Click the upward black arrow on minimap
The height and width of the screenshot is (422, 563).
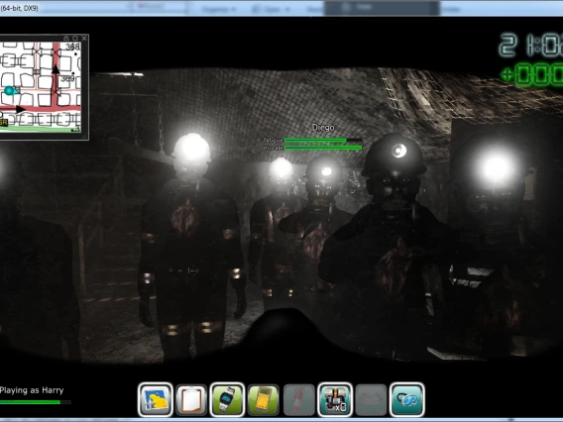56,69
